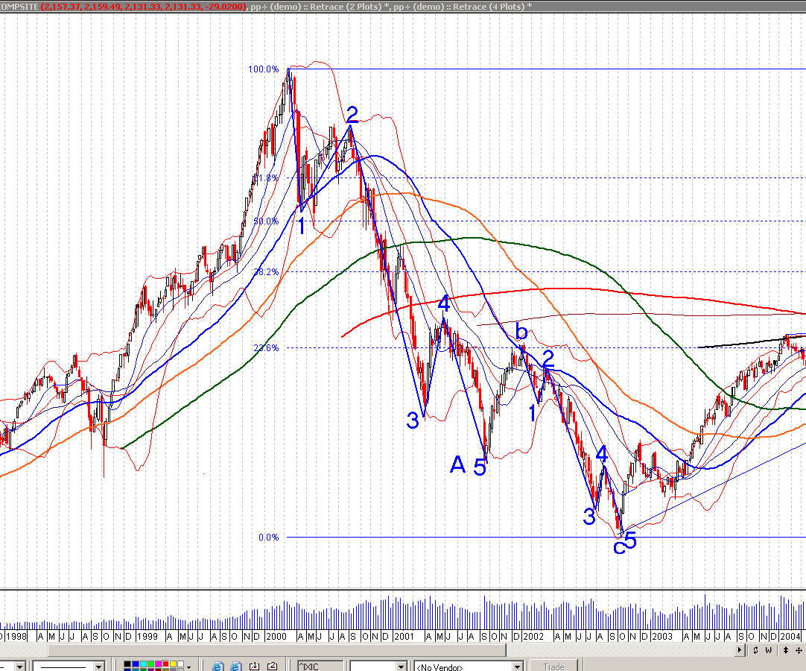Click the 2000 year label on time axis
806x671 pixels.
point(276,637)
